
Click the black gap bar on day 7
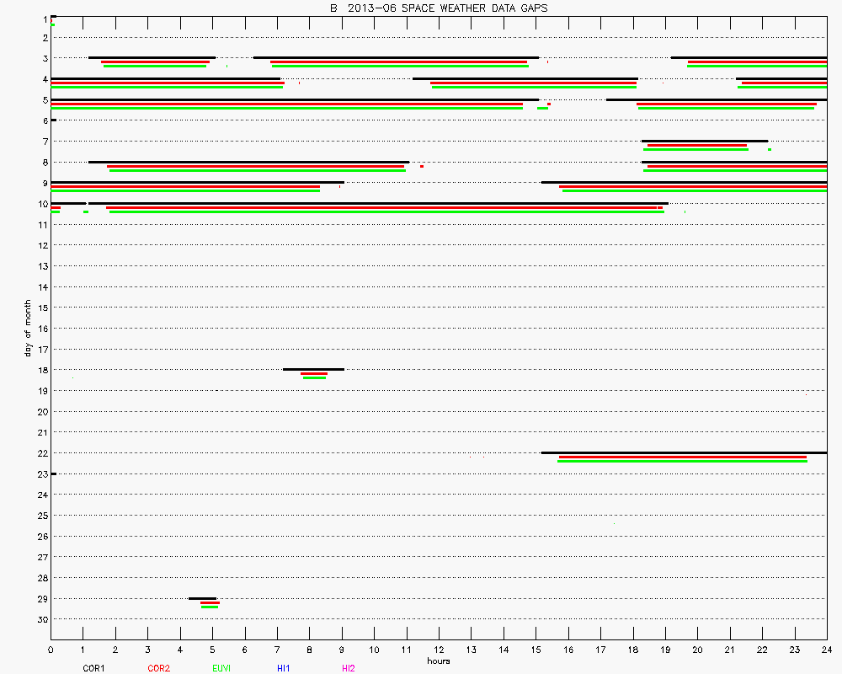(x=705, y=141)
